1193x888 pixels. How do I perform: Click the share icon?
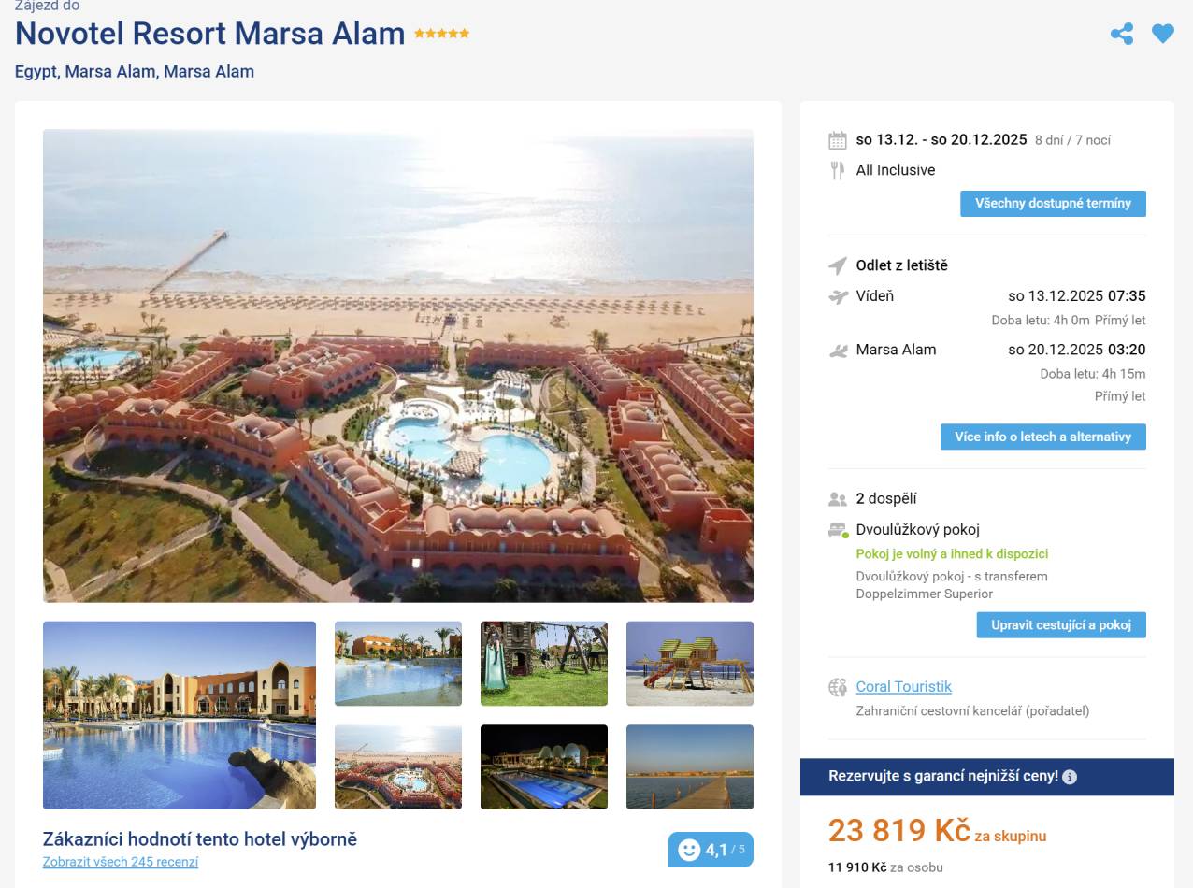click(1122, 35)
